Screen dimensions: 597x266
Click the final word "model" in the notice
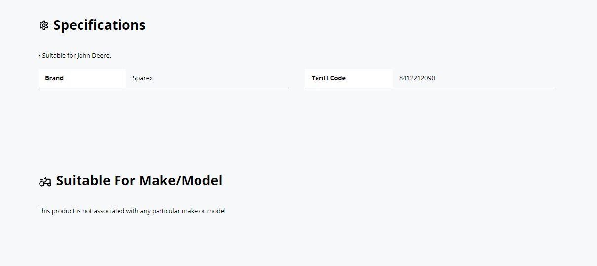tap(216, 211)
